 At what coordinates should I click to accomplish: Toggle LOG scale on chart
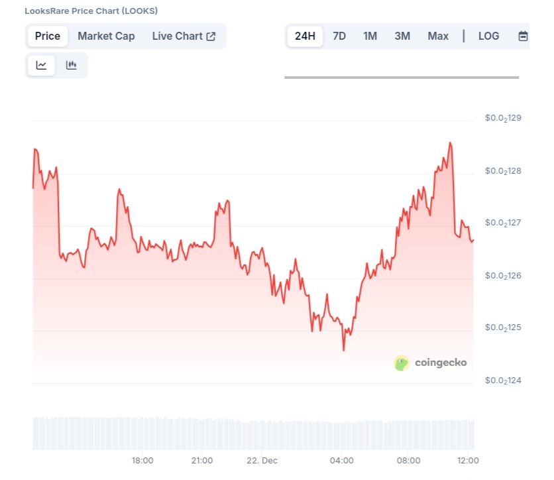pos(488,36)
